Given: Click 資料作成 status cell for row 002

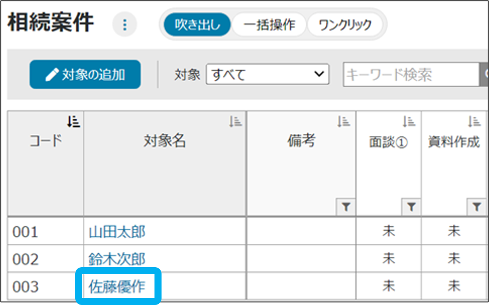Looking at the screenshot, I should point(454,259).
